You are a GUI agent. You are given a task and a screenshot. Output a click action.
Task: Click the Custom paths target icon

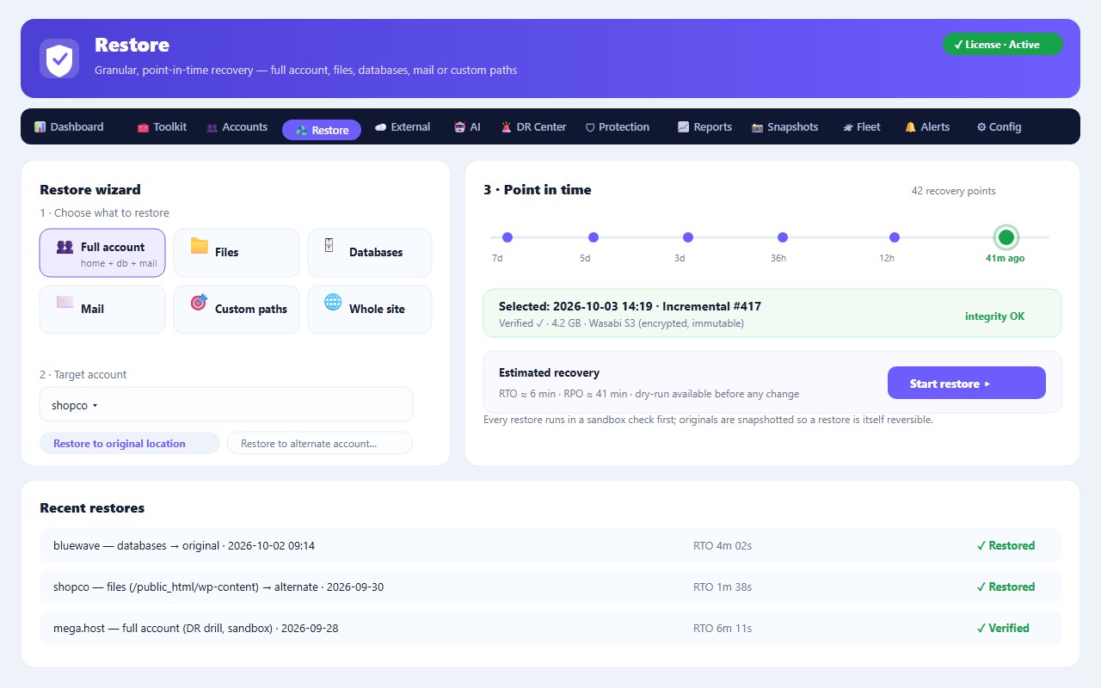coord(199,303)
